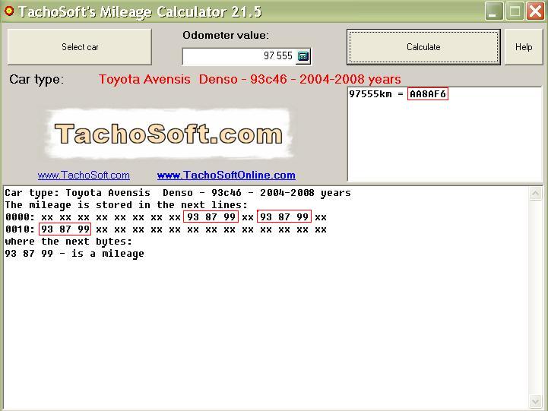Image resolution: width=548 pixels, height=411 pixels.
Task: Click the 'Odometer value:' label
Action: 226,35
